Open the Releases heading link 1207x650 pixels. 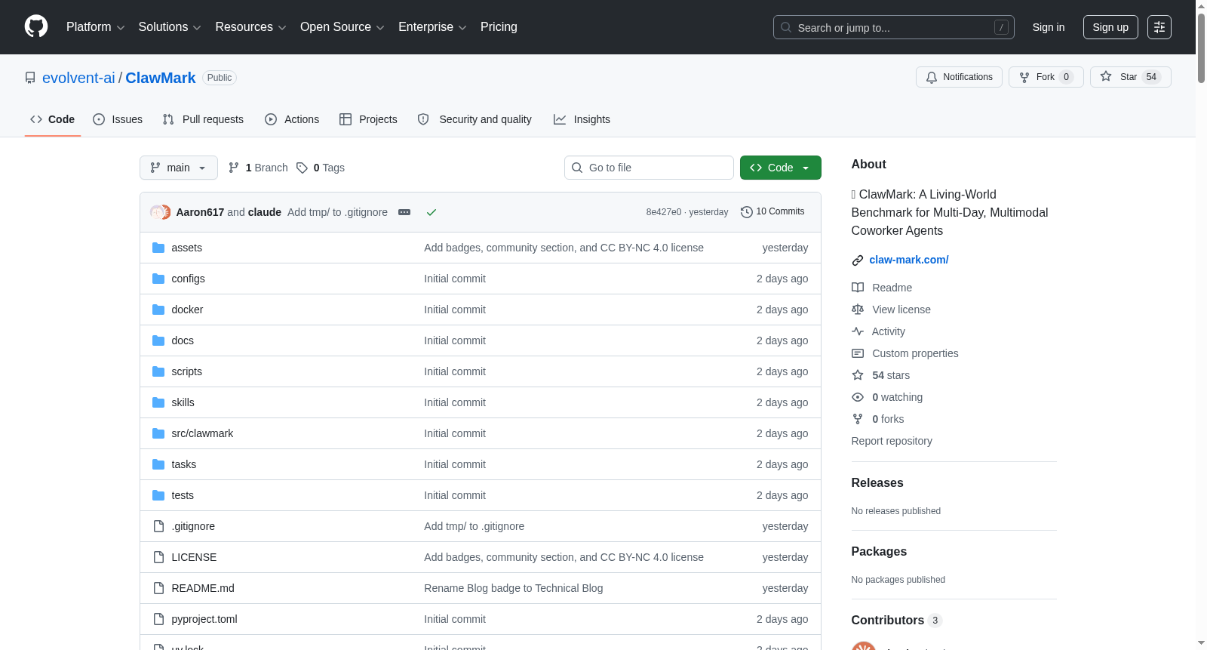[x=877, y=482]
